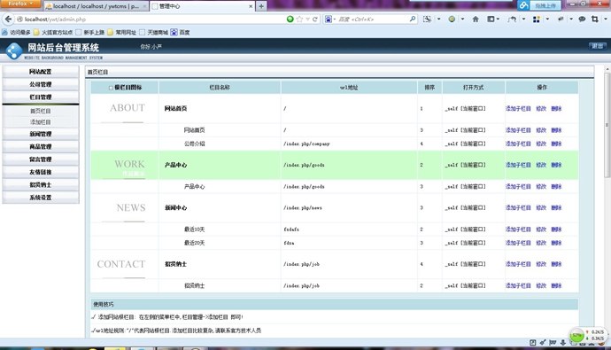Click the green 52% speed bubble

pyautogui.click(x=576, y=335)
